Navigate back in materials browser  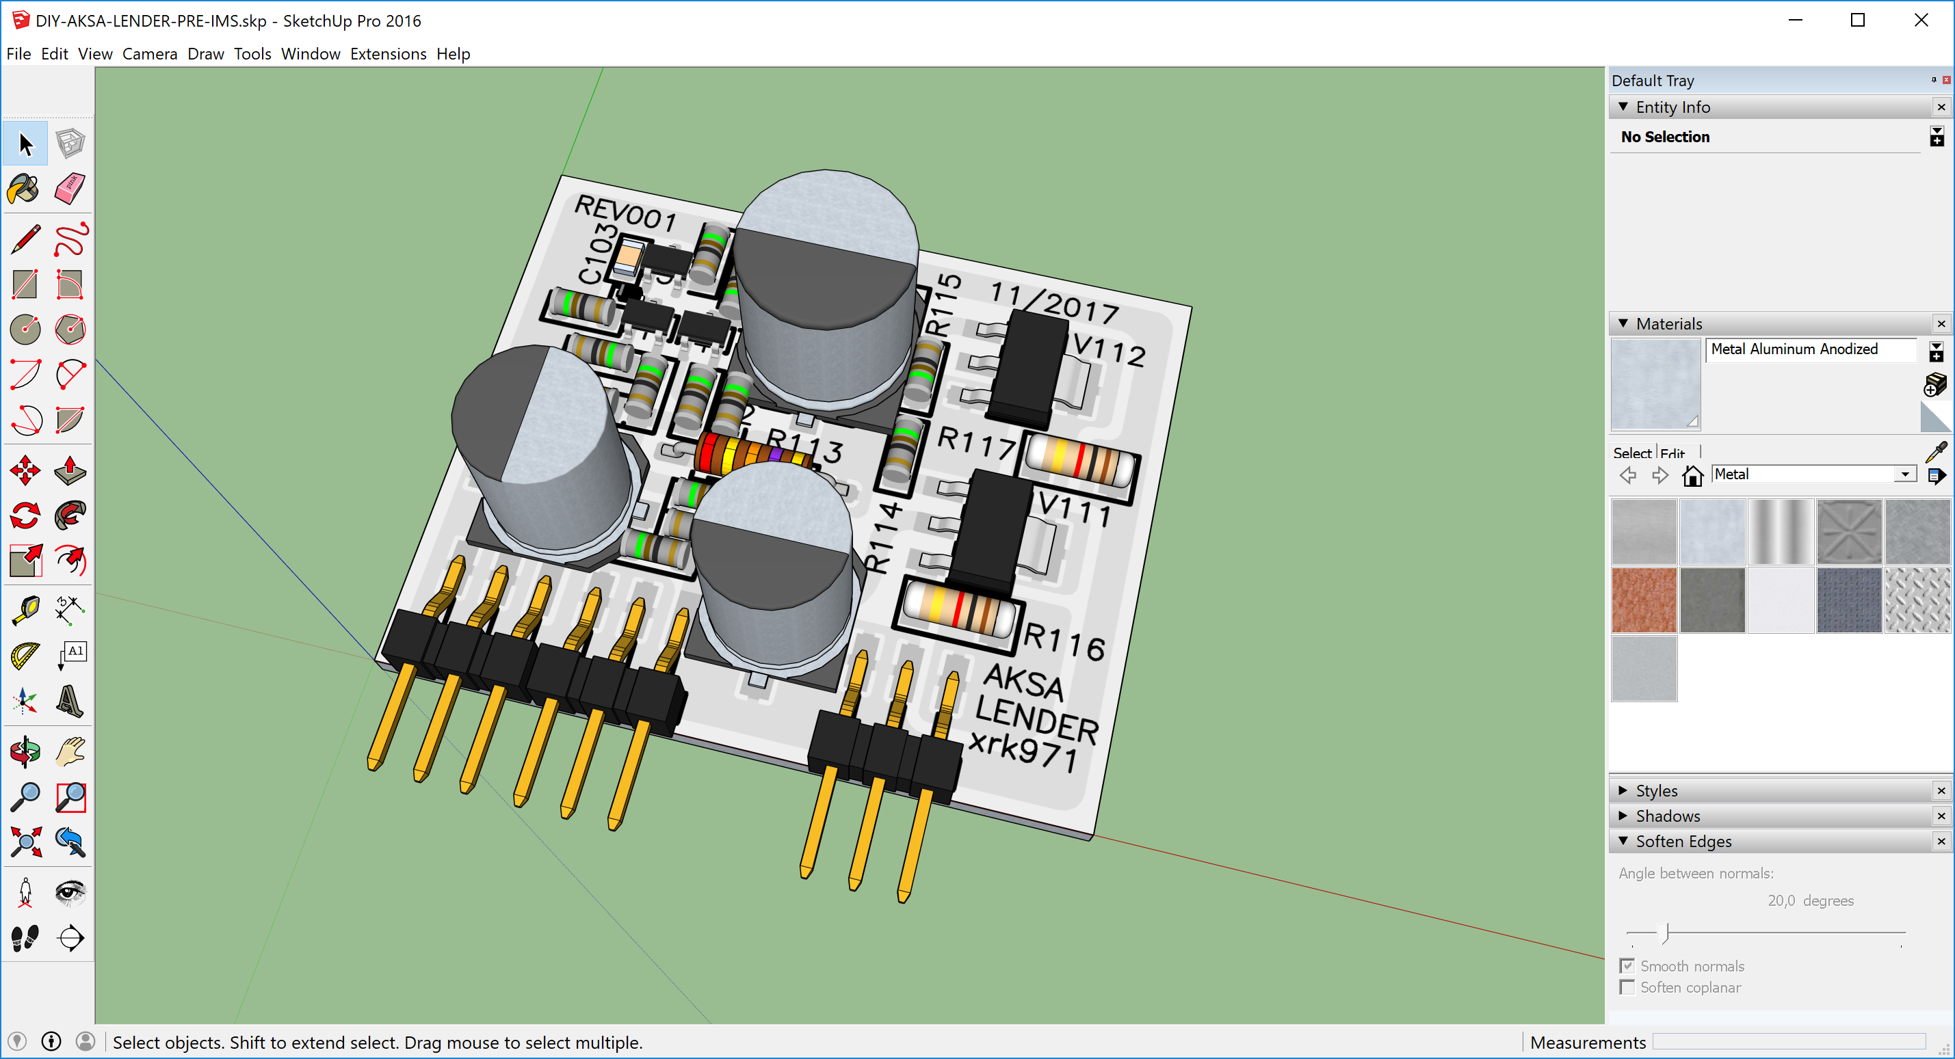(x=1628, y=476)
